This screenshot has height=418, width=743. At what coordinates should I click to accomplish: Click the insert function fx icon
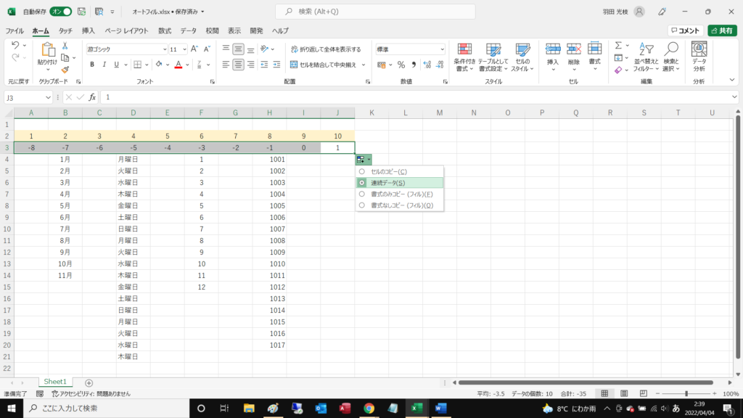[92, 97]
